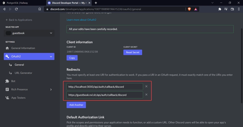243x127 pixels.
Task: Go Back to Applications
Action: (x=19, y=20)
